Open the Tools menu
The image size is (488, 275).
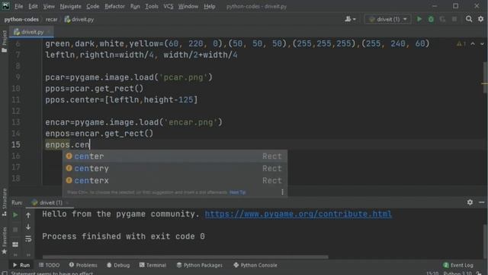point(152,6)
